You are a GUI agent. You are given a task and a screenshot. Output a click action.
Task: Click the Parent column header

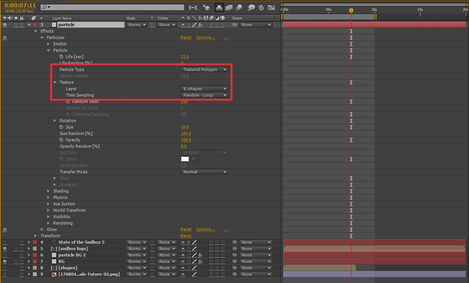tap(237, 18)
